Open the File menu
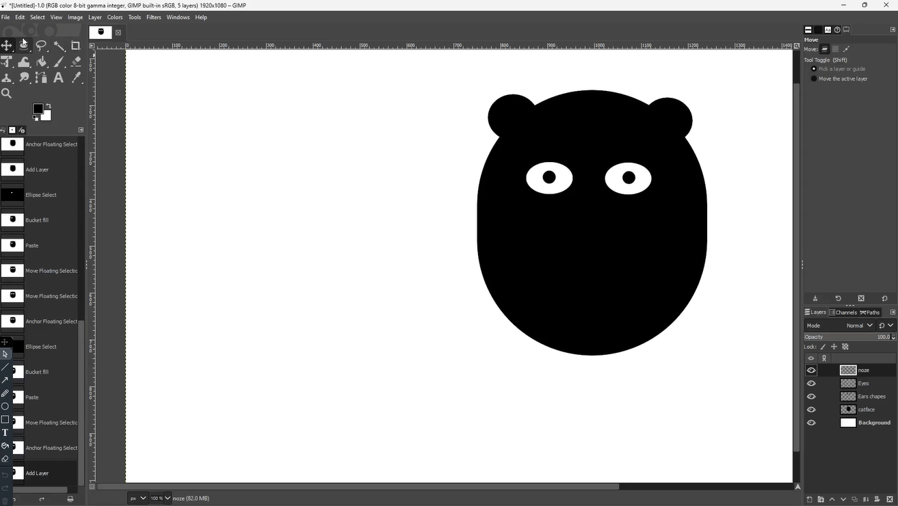The width and height of the screenshot is (898, 506). tap(5, 17)
